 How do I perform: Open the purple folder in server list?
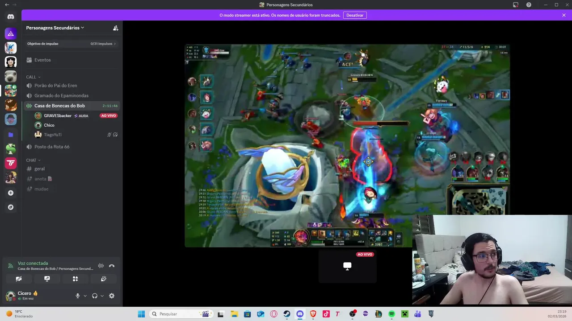(11, 134)
